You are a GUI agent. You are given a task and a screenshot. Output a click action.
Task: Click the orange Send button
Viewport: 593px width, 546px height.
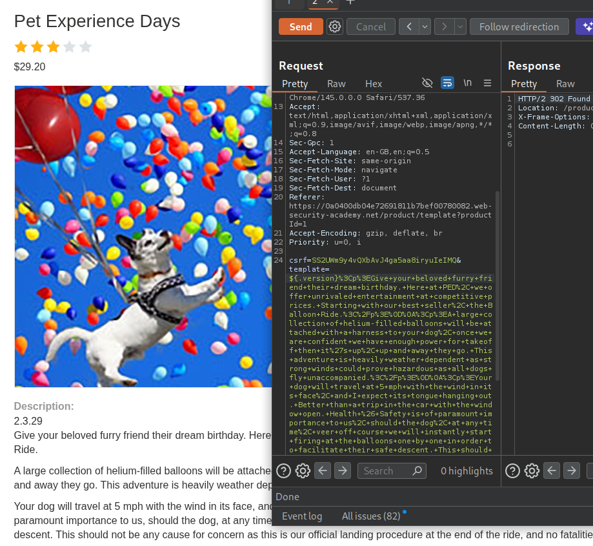click(301, 26)
